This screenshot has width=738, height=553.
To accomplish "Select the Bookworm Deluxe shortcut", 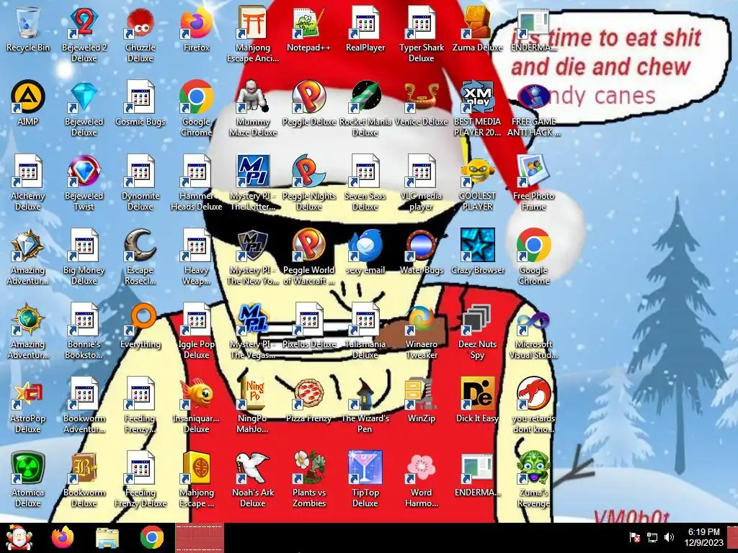I will coord(84,479).
